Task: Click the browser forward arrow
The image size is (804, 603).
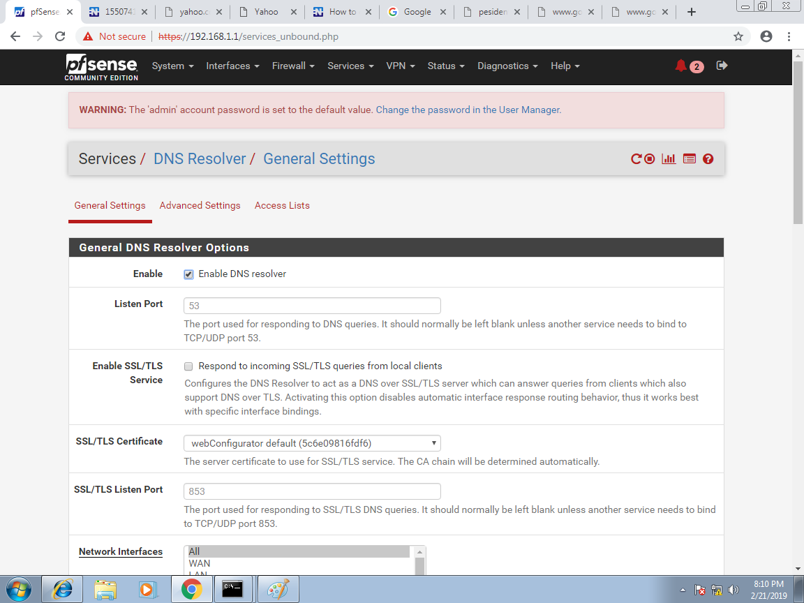Action: pos(38,36)
